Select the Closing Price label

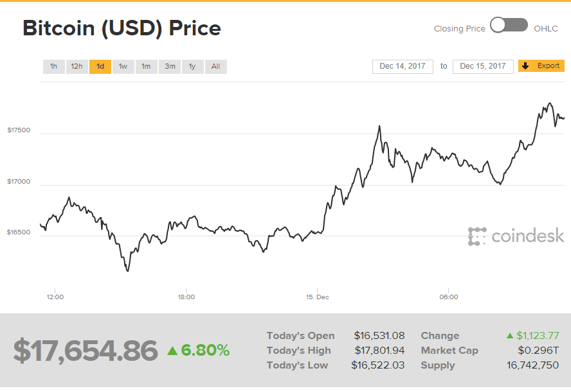coord(459,29)
